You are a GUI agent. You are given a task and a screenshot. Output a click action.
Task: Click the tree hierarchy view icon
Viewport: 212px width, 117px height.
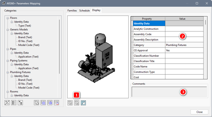(20, 103)
